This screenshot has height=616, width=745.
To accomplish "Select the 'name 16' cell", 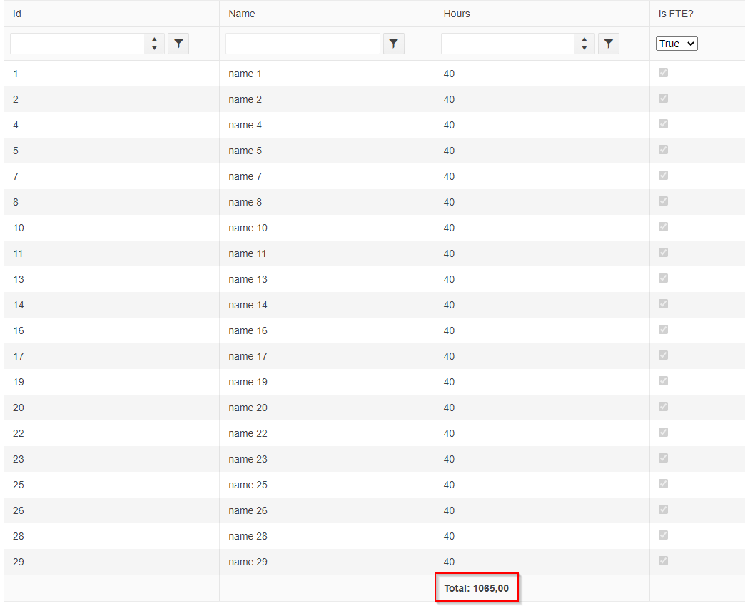I will [327, 330].
